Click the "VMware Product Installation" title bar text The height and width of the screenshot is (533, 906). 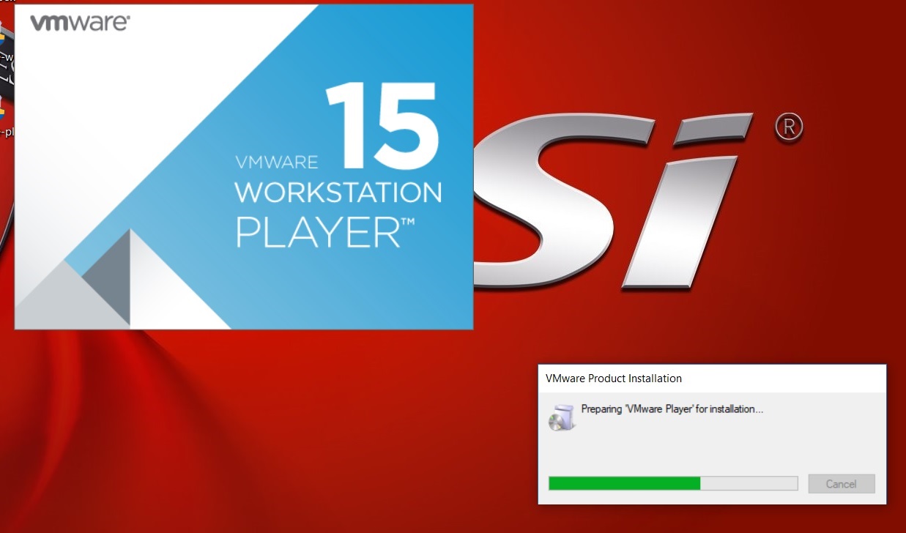(614, 379)
